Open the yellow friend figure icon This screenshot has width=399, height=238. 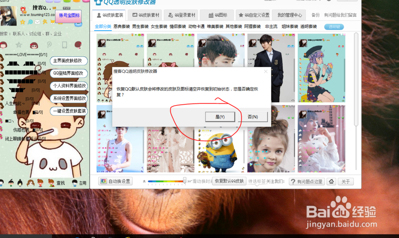[45, 22]
